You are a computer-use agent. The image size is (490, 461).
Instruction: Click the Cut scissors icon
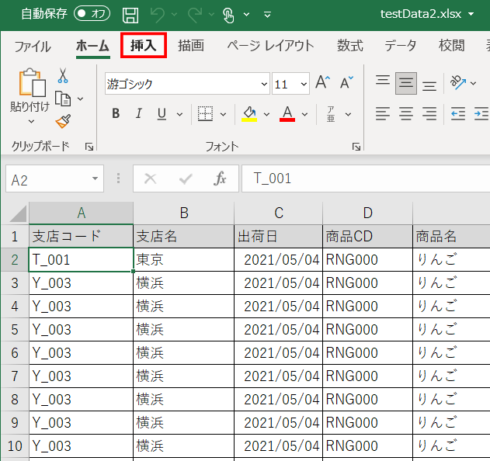(63, 75)
